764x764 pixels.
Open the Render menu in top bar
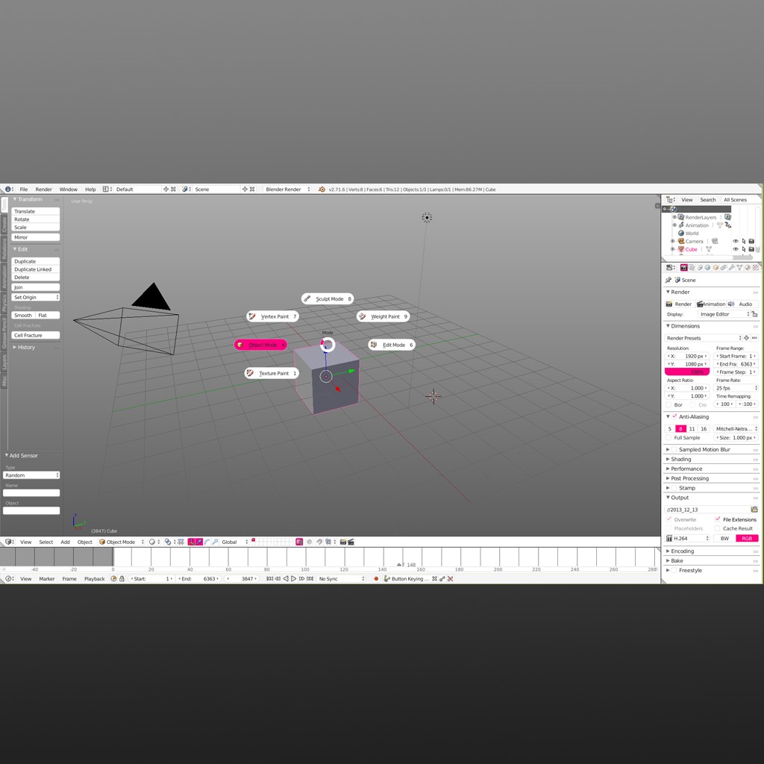[43, 189]
